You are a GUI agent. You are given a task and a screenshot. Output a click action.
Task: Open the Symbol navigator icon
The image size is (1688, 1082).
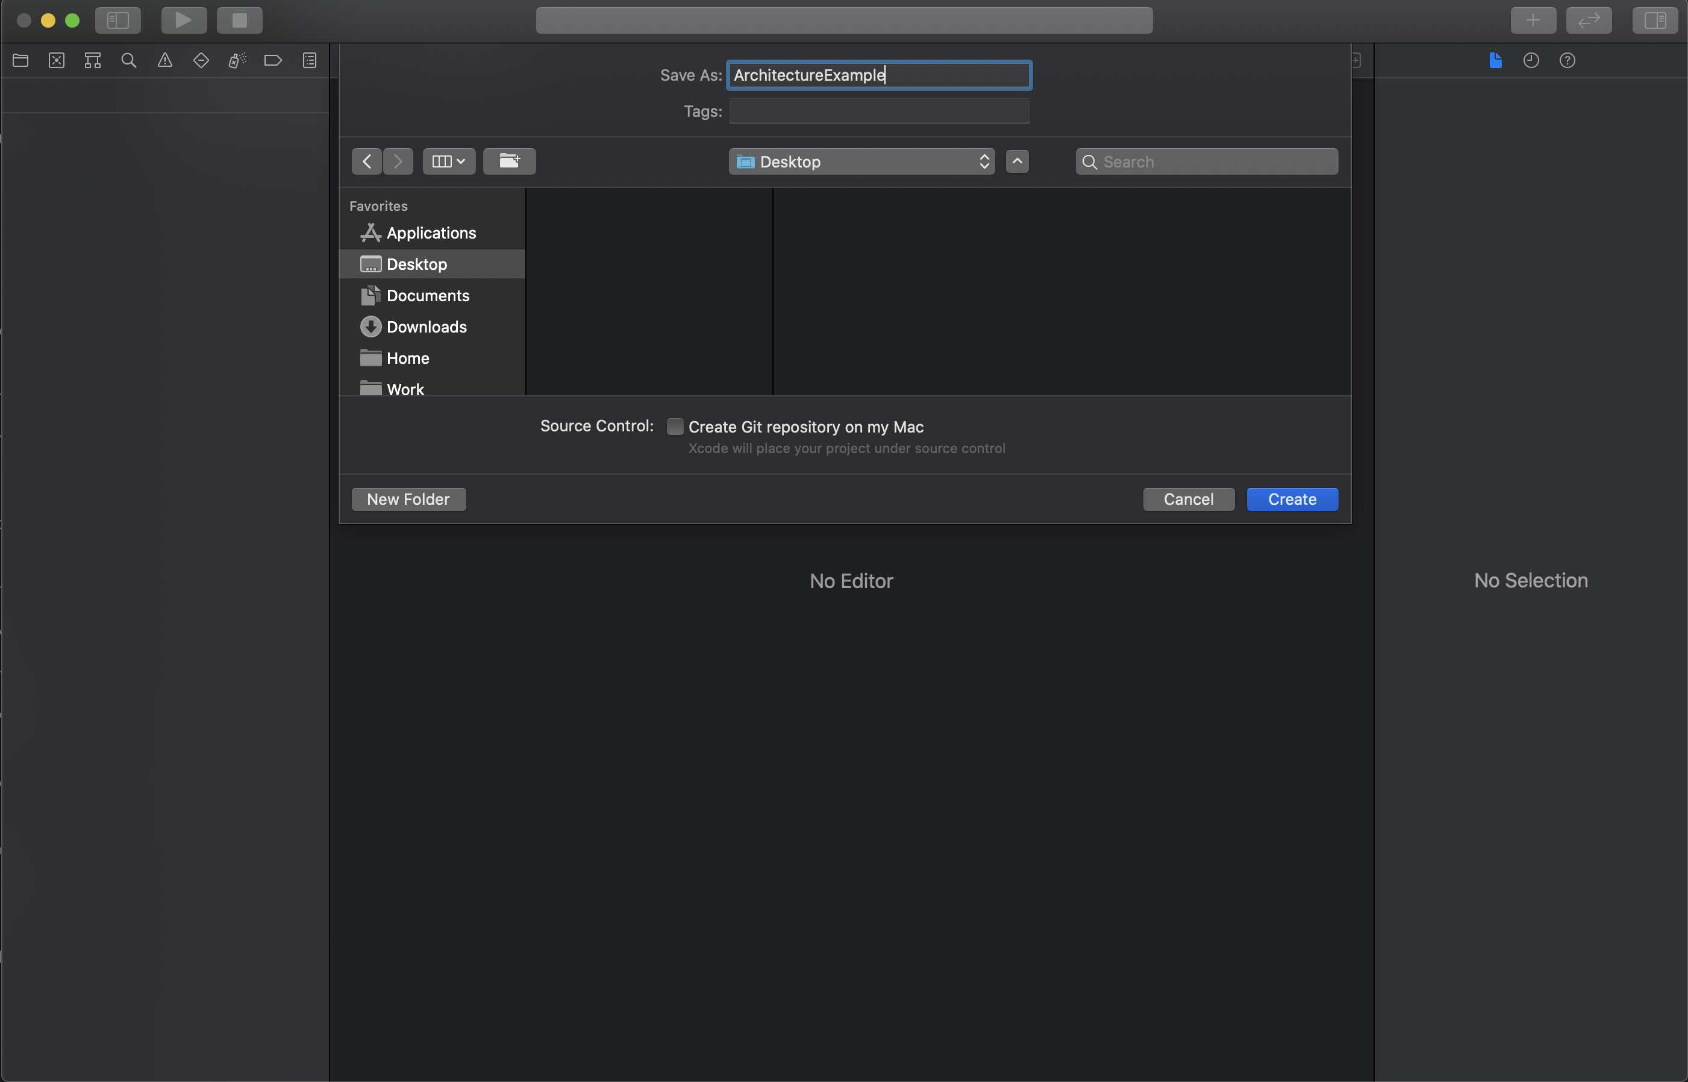coord(93,60)
